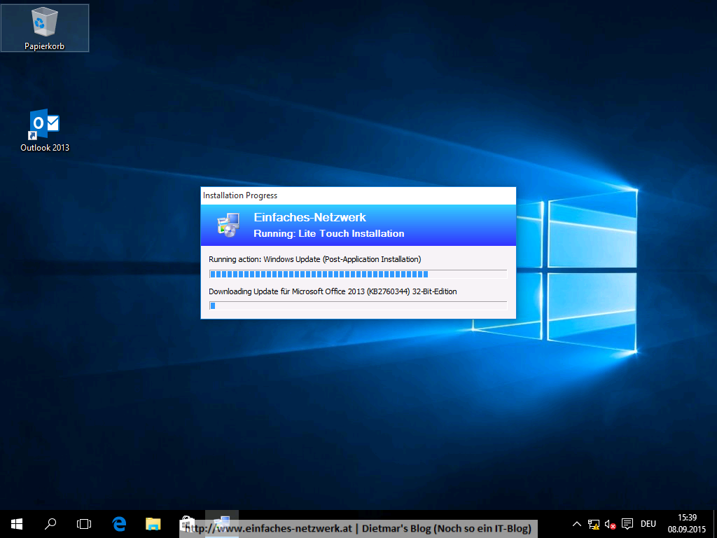Screen dimensions: 717x538
Task: Select the Outlook 2013 desktop shortcut
Action: [45, 130]
